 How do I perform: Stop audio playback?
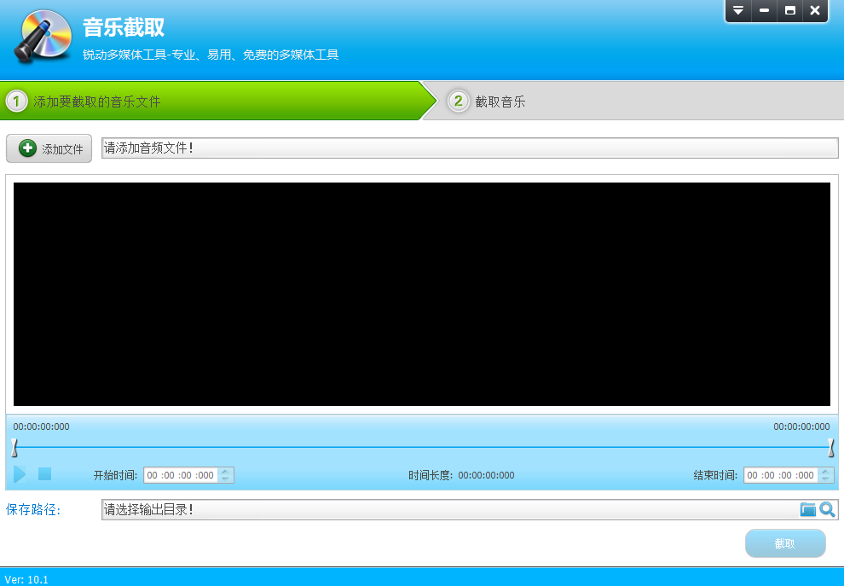(44, 475)
